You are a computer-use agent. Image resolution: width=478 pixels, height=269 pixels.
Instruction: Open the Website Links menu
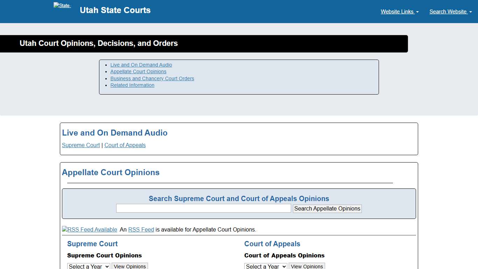398,12
